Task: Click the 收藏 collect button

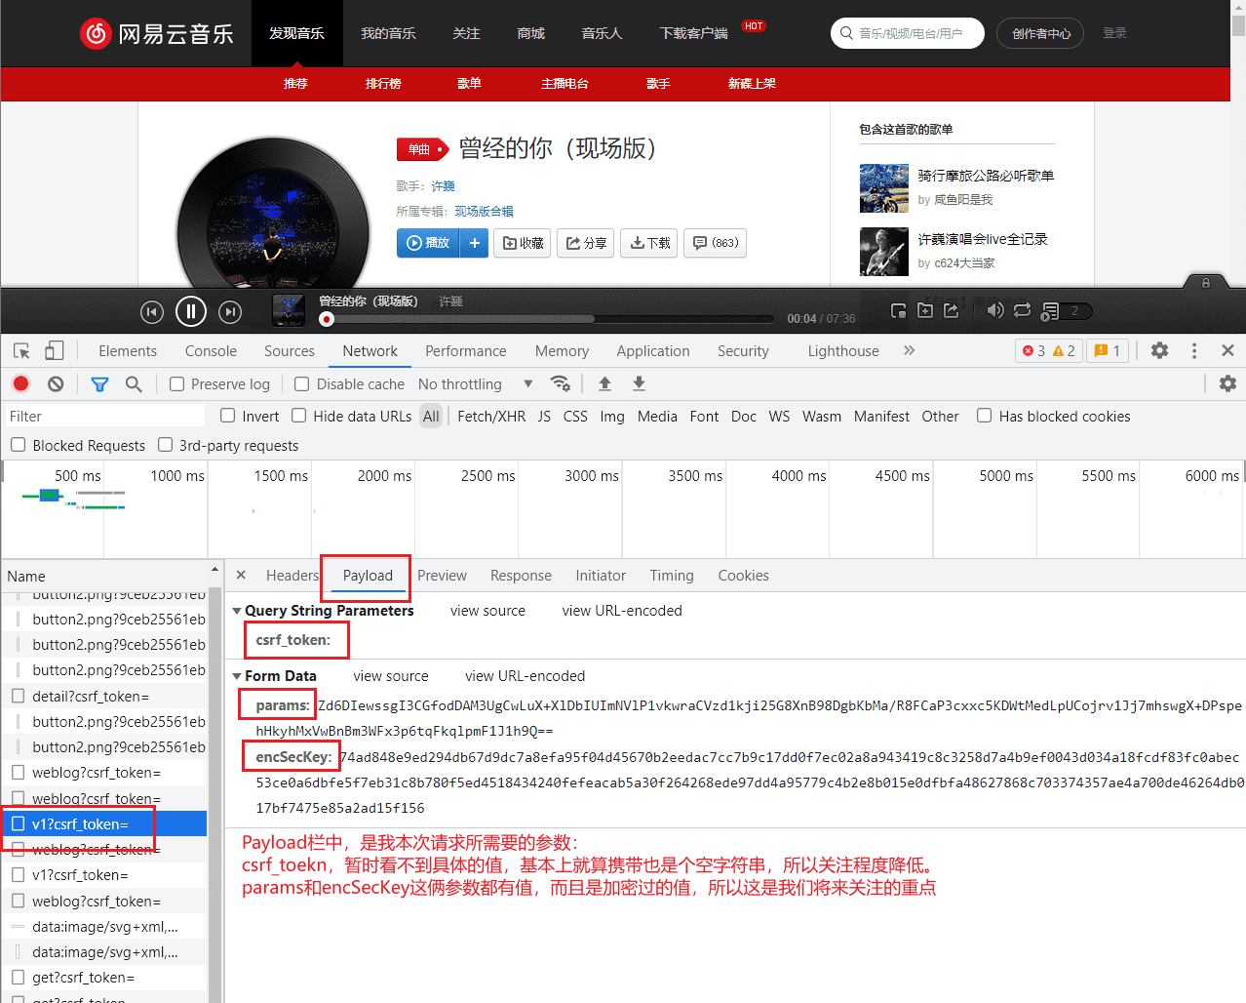Action: point(523,243)
